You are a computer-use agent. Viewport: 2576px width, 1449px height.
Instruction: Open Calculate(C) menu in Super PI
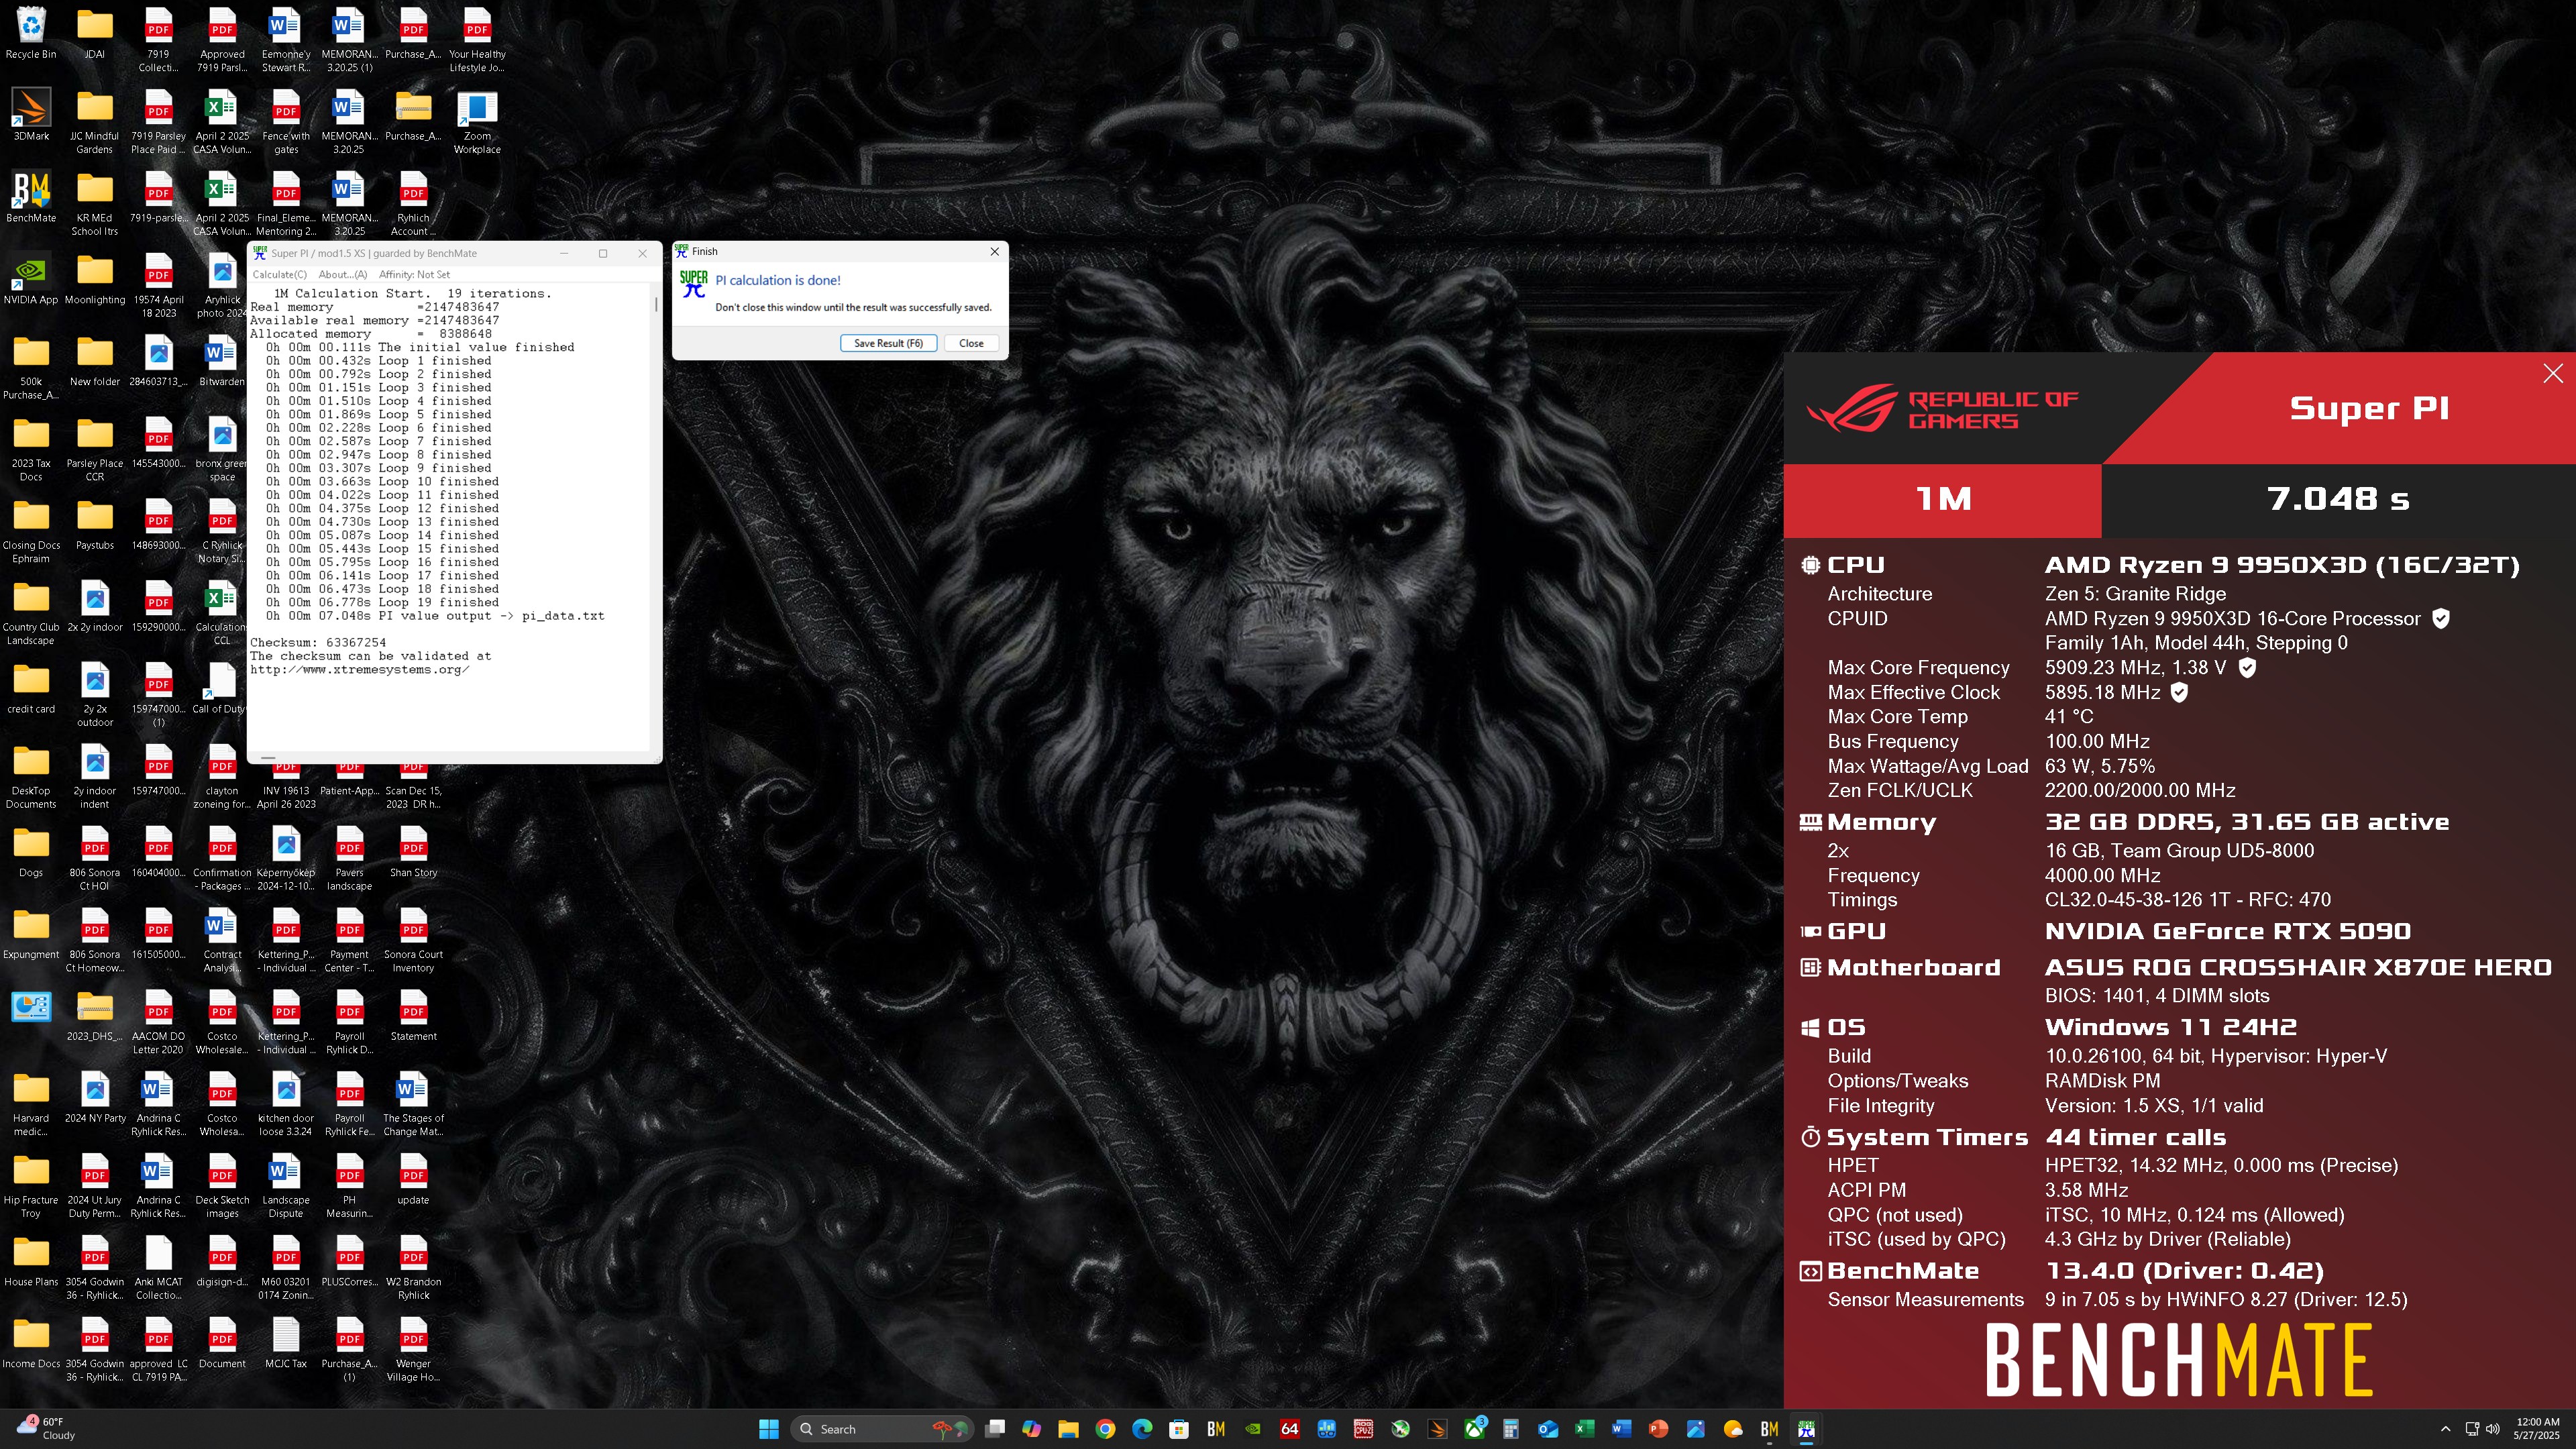click(280, 274)
